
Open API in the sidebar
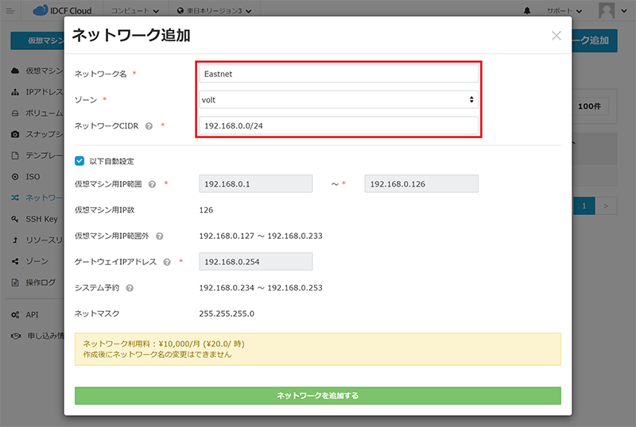(32, 315)
